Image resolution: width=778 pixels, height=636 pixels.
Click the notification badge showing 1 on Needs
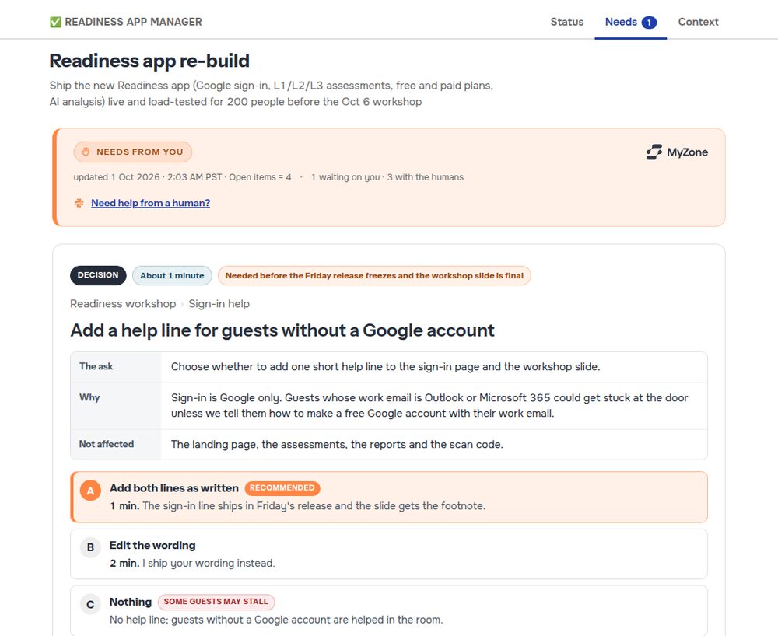point(649,23)
